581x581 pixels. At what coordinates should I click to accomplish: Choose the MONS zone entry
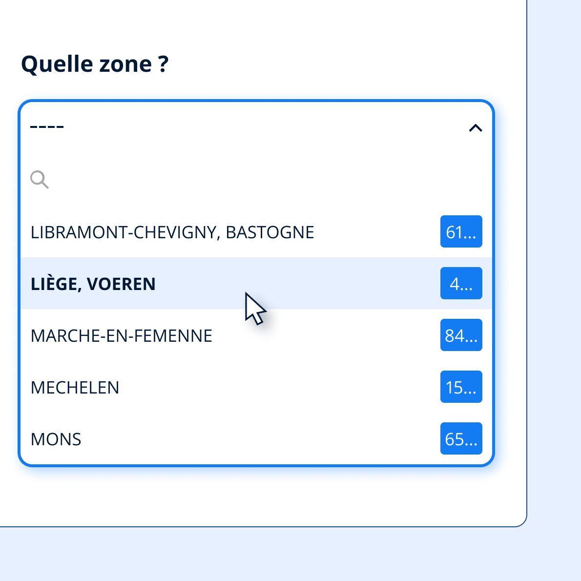pyautogui.click(x=56, y=439)
